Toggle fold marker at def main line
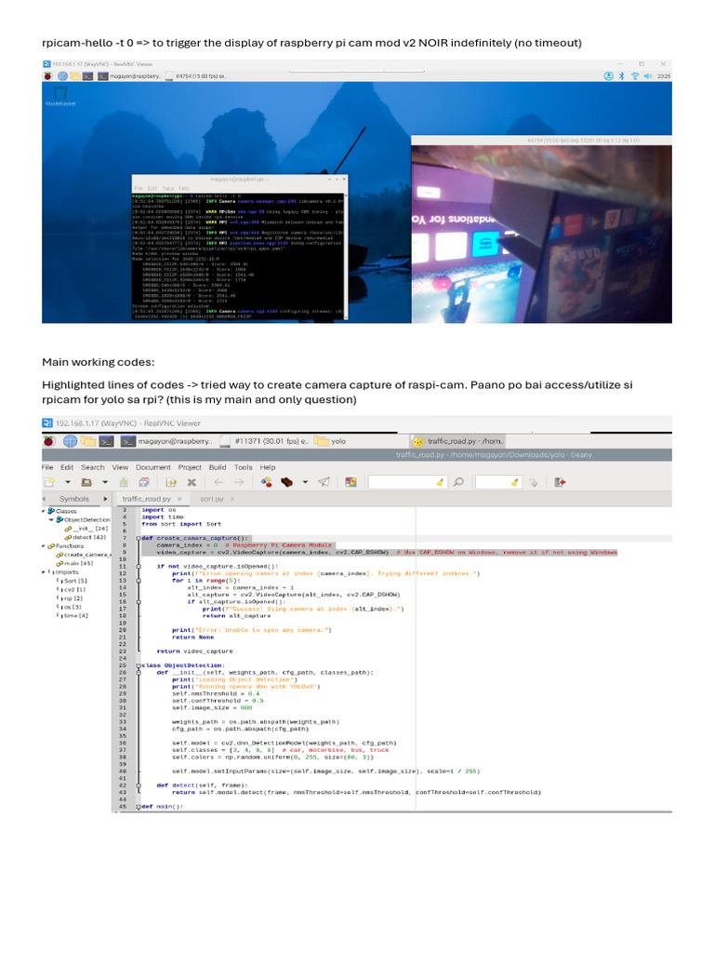Viewport: 714px width, 953px height. [138, 806]
